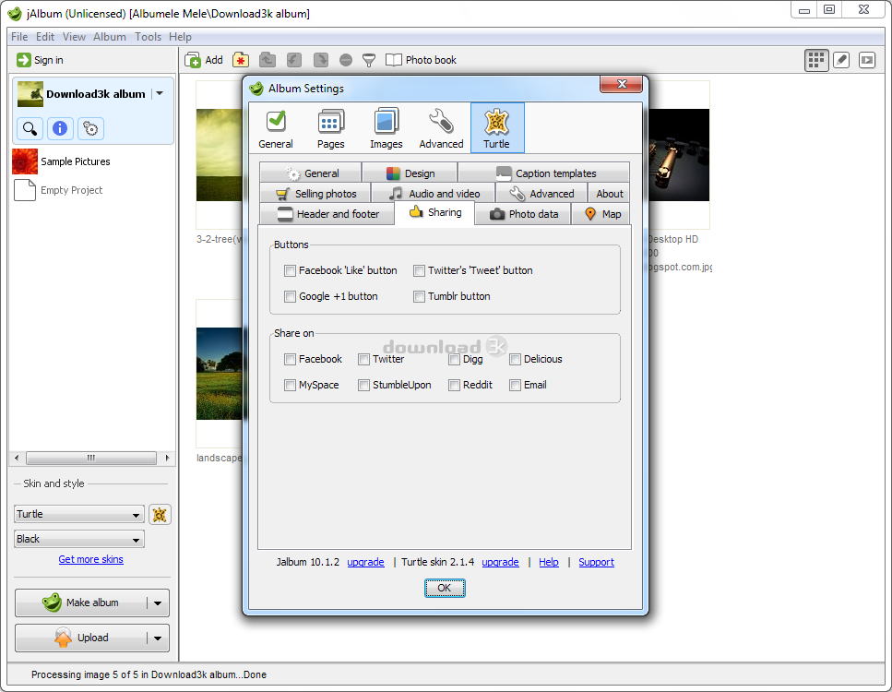This screenshot has width=892, height=692.
Task: Open Images settings in Album Settings
Action: click(x=387, y=128)
